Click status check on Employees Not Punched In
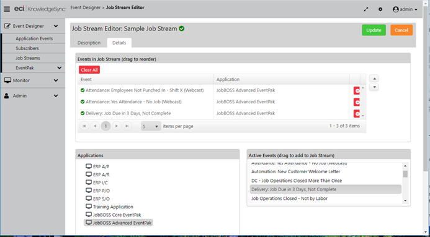 [83, 90]
